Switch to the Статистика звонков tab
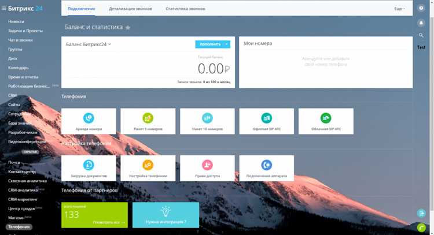The image size is (434, 235). point(185,9)
